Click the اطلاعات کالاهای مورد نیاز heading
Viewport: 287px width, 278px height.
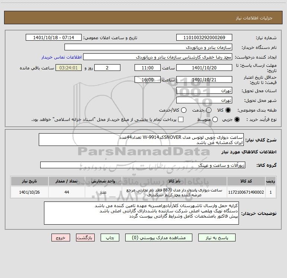pos(249,152)
